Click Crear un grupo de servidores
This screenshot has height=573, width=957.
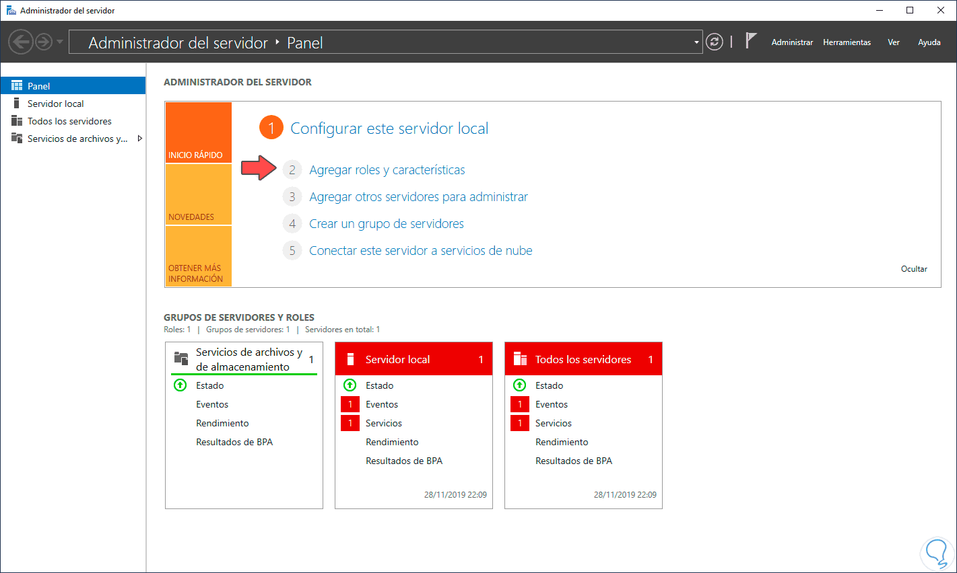pyautogui.click(x=386, y=224)
